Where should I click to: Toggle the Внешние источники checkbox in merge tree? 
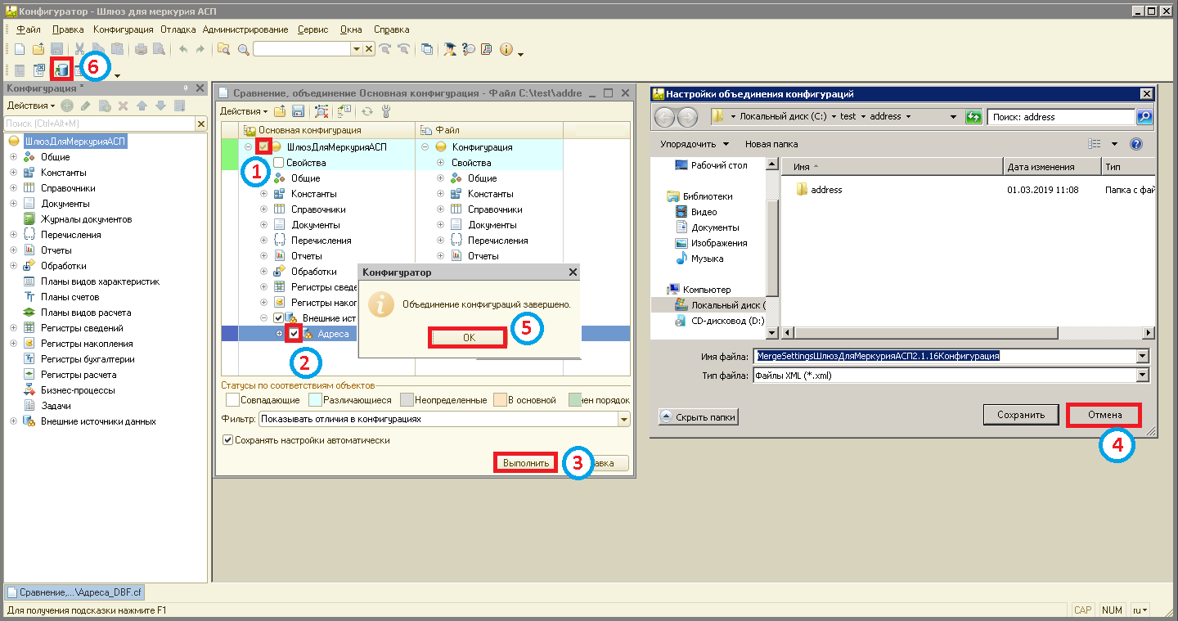(278, 318)
